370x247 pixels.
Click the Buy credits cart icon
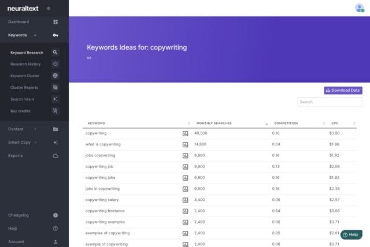click(55, 111)
